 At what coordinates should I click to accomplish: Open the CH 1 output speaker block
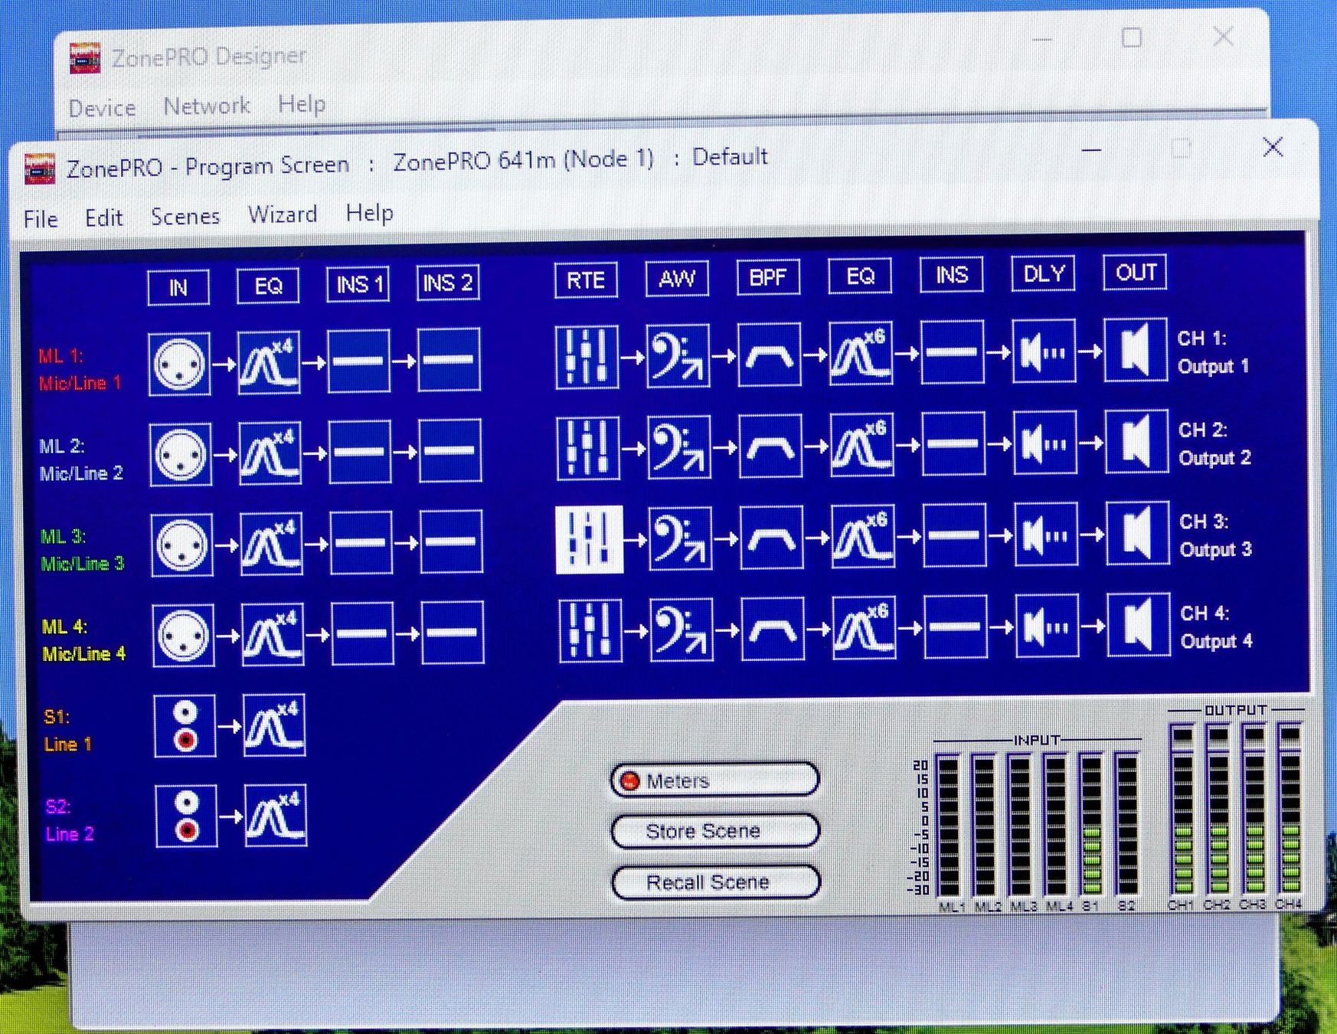tap(1136, 350)
